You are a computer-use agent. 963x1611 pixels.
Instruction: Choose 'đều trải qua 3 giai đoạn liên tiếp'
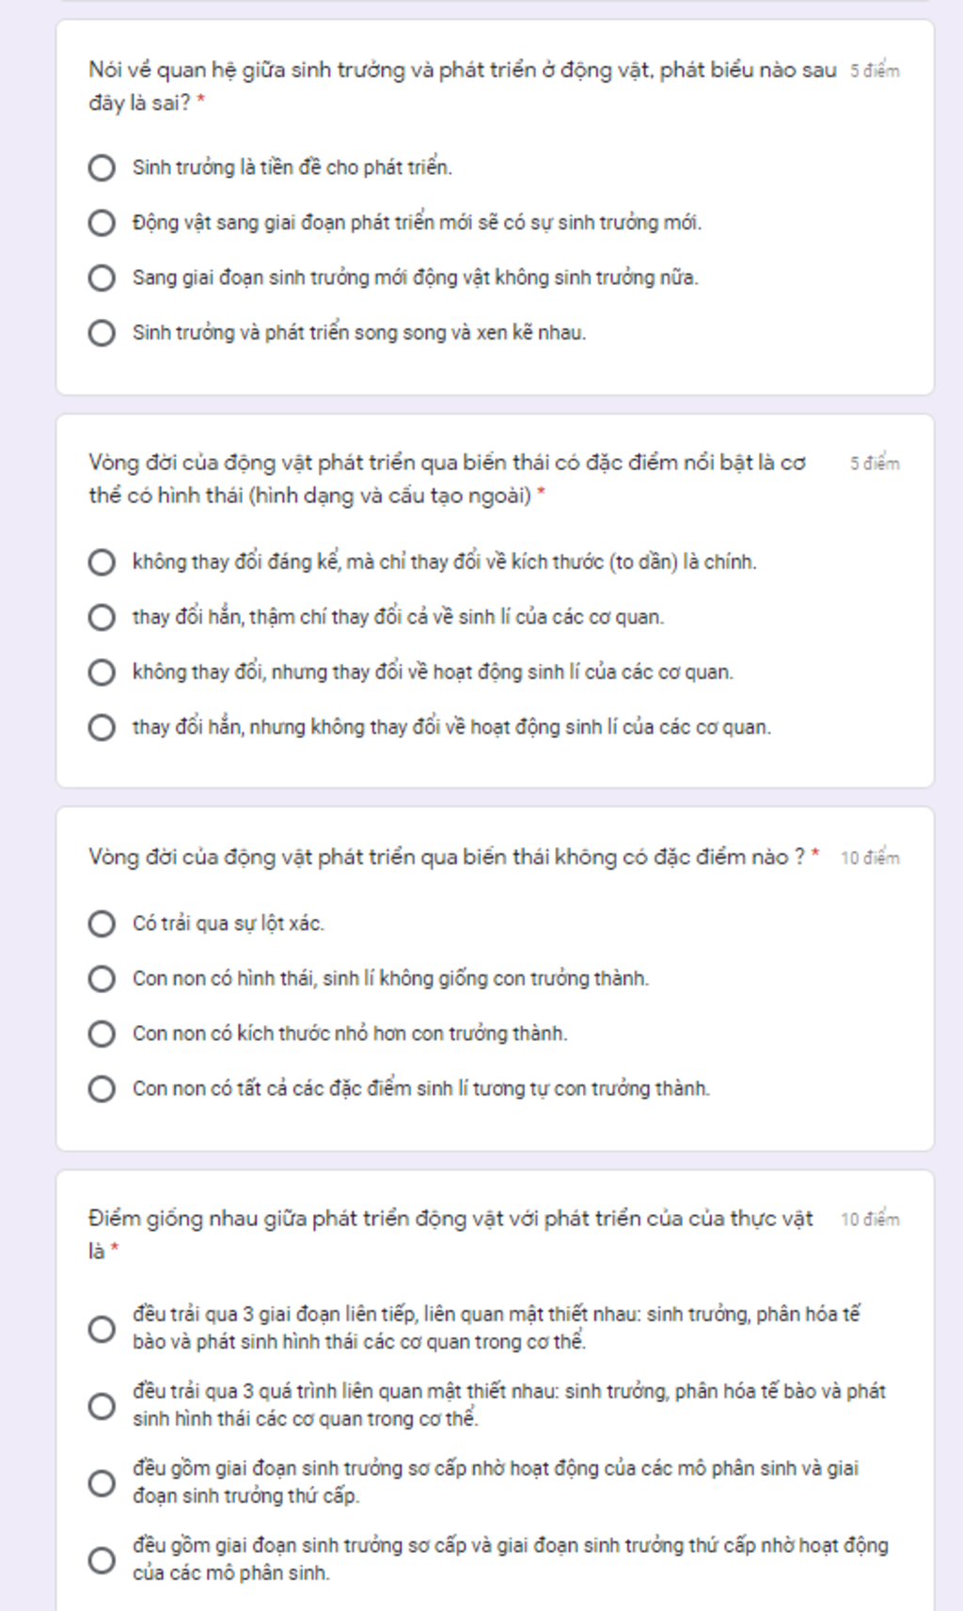tap(102, 1329)
